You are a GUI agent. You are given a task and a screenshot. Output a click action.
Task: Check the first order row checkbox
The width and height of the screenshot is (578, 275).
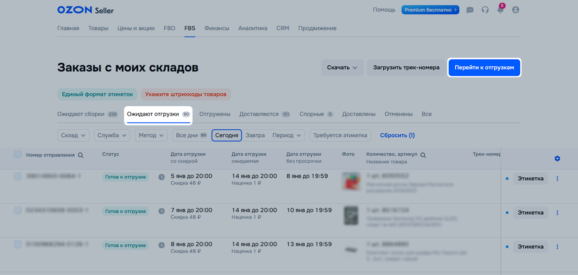pyautogui.click(x=18, y=176)
